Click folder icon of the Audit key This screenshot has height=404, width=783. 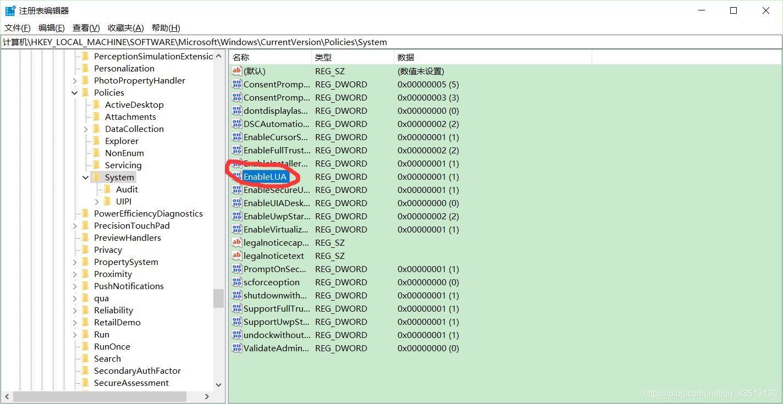point(107,189)
